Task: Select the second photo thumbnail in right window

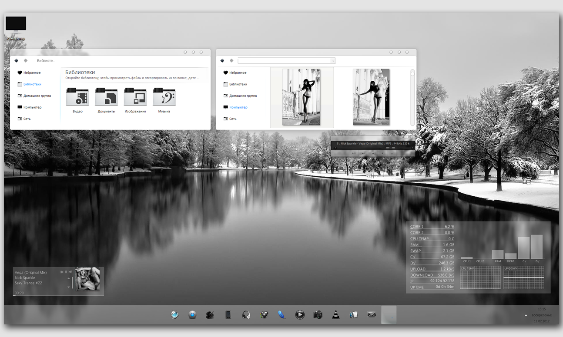Action: [371, 97]
